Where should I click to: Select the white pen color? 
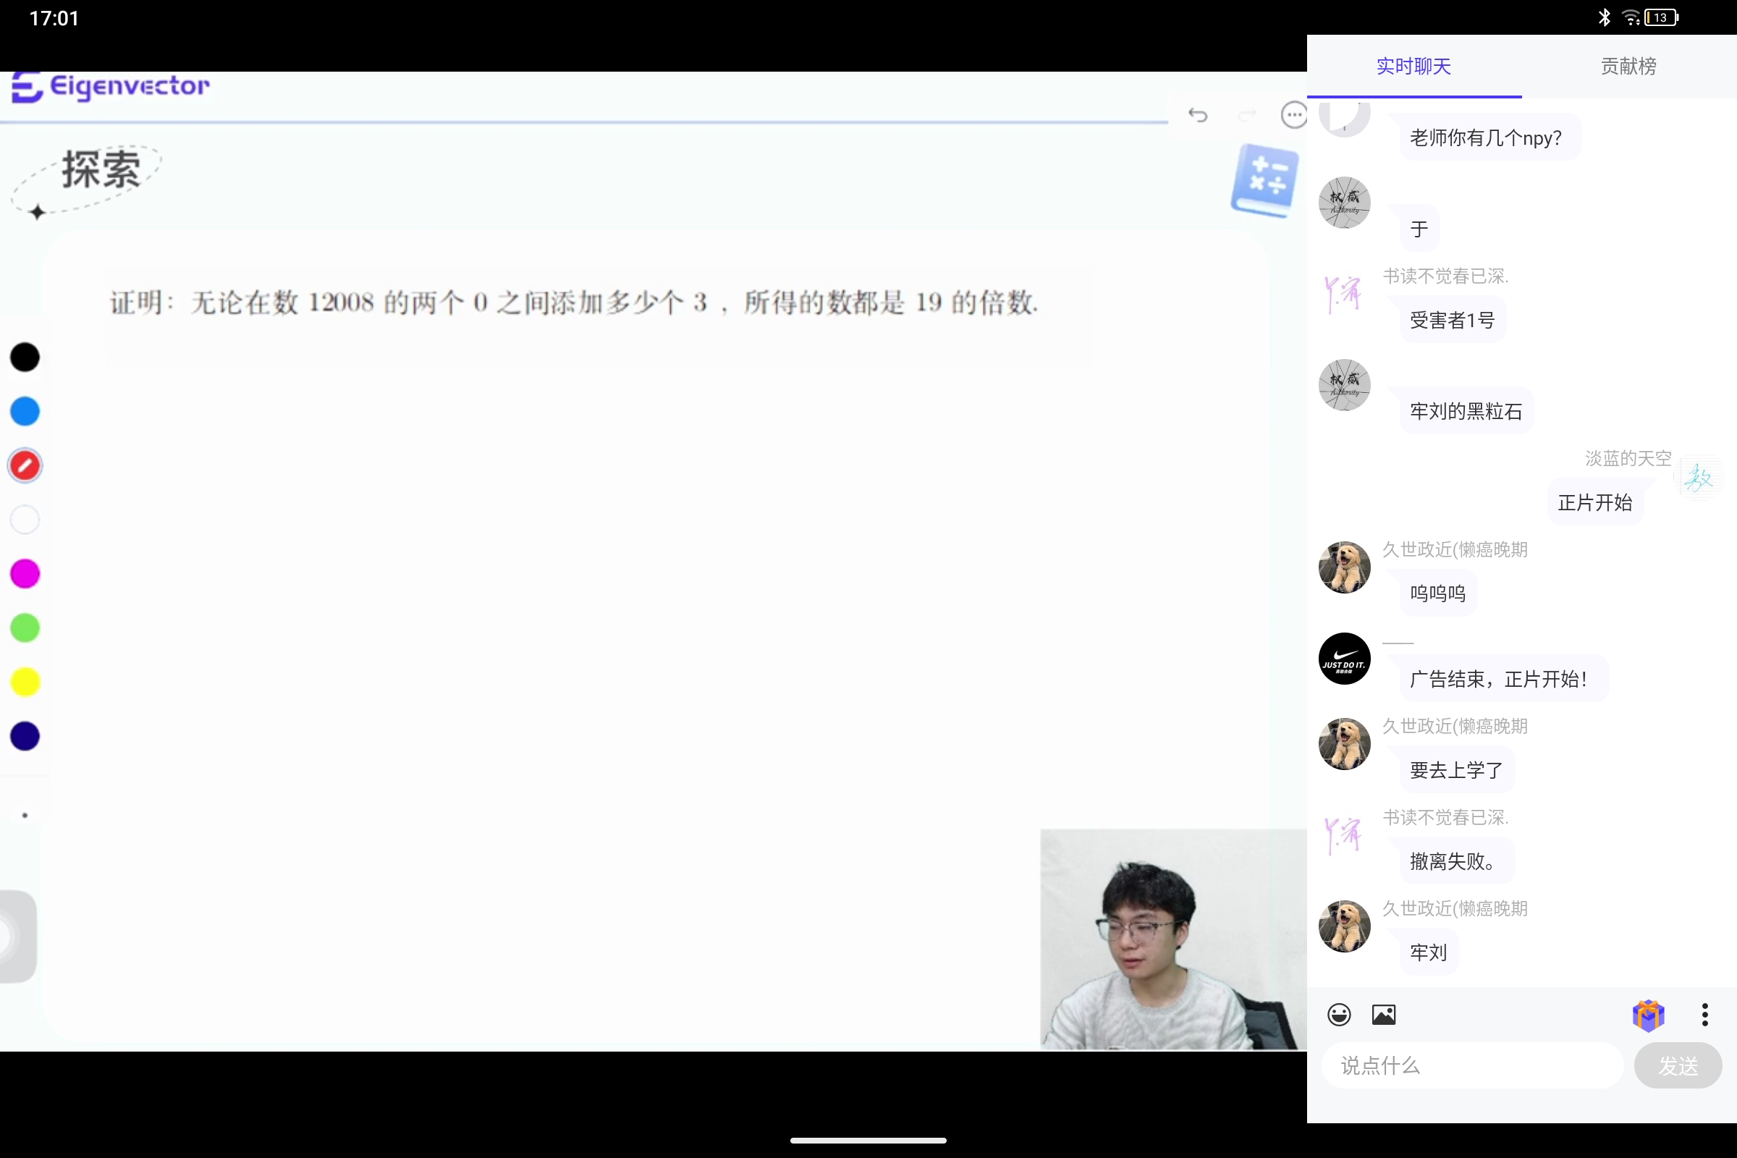tap(25, 520)
